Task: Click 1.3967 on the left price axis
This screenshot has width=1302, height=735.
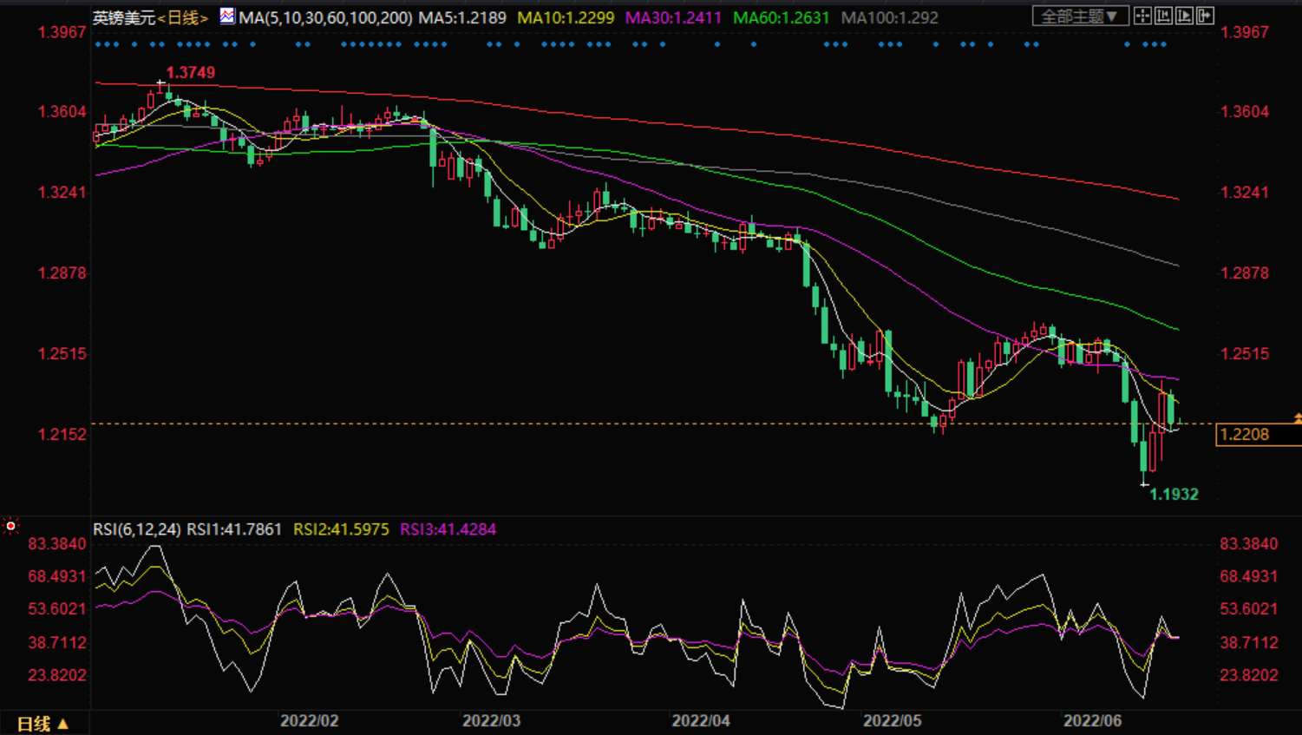Action: point(62,32)
